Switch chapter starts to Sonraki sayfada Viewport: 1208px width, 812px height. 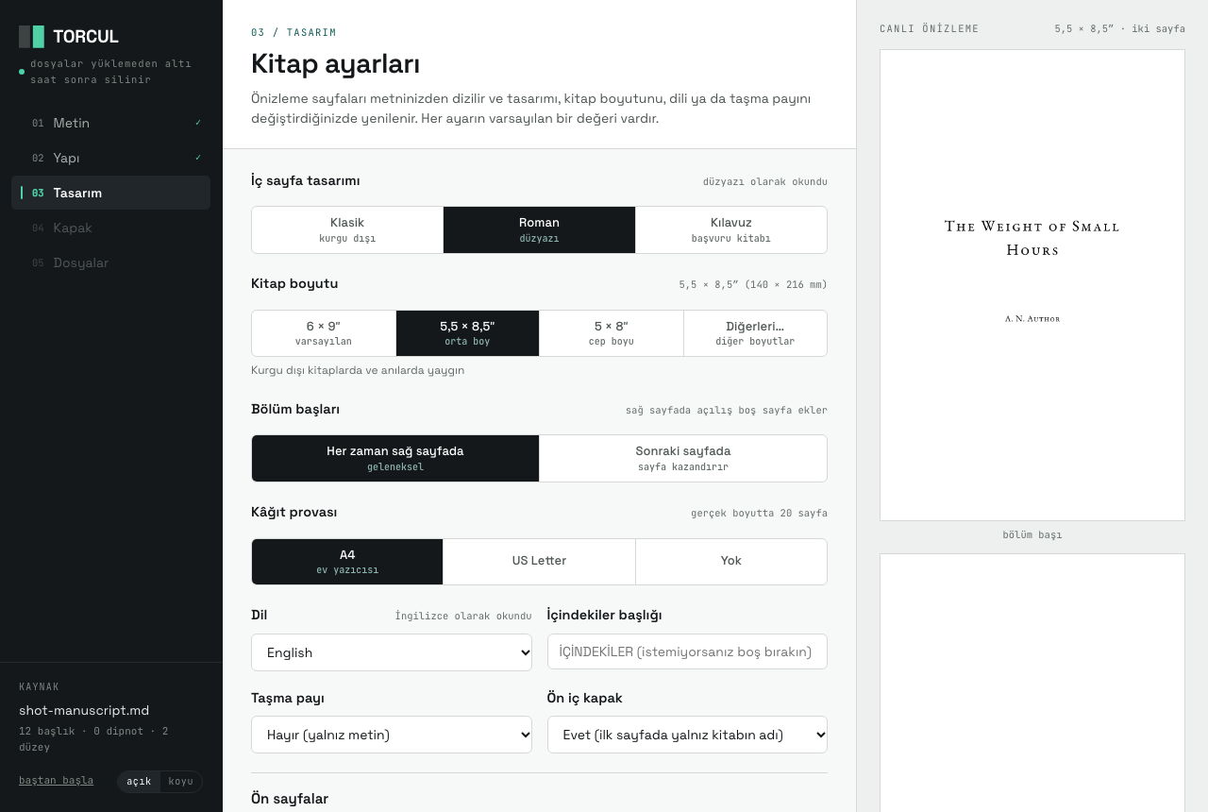pos(683,459)
